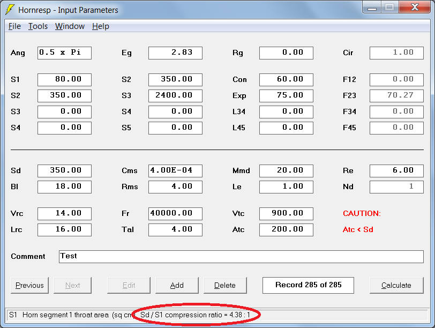Click the F12 field
This screenshot has width=435, height=328.
coord(397,80)
